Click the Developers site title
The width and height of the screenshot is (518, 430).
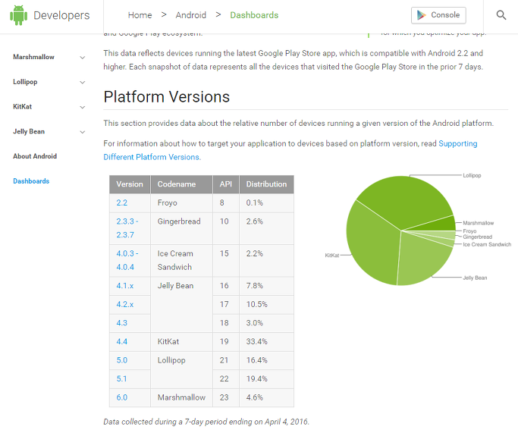tap(61, 15)
